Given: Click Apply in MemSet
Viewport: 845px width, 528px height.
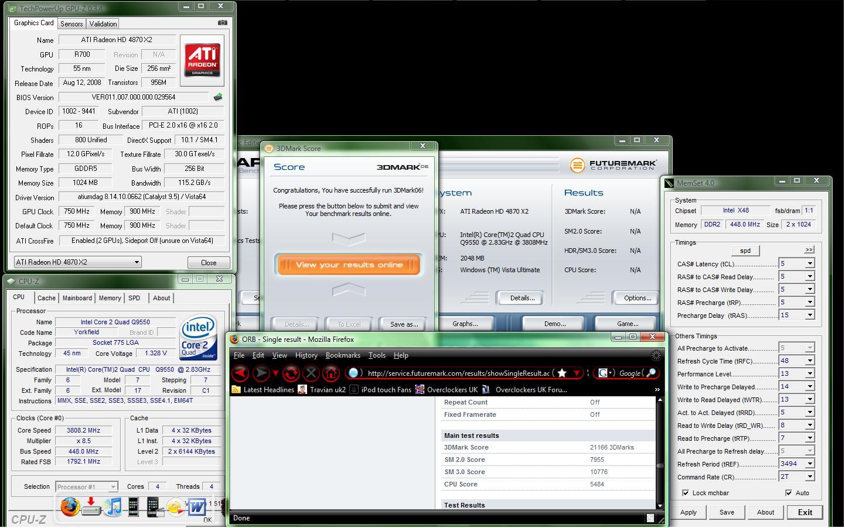Looking at the screenshot, I should point(689,512).
